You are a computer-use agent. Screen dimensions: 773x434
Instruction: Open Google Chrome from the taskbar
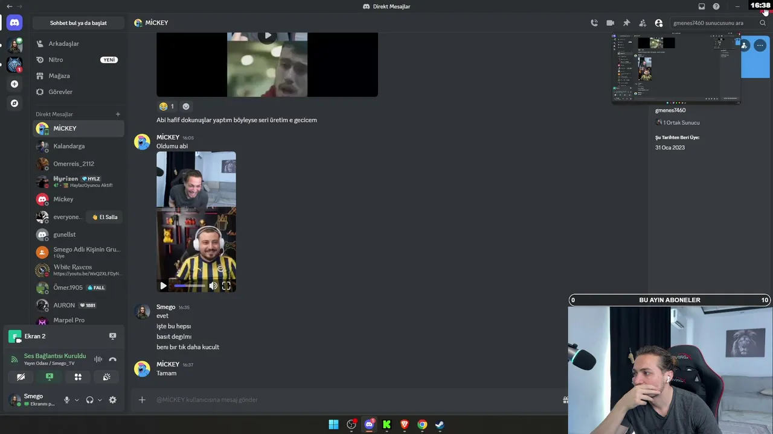click(422, 424)
